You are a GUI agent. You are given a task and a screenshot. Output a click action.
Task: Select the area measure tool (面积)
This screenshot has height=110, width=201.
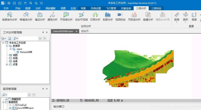click(185, 16)
